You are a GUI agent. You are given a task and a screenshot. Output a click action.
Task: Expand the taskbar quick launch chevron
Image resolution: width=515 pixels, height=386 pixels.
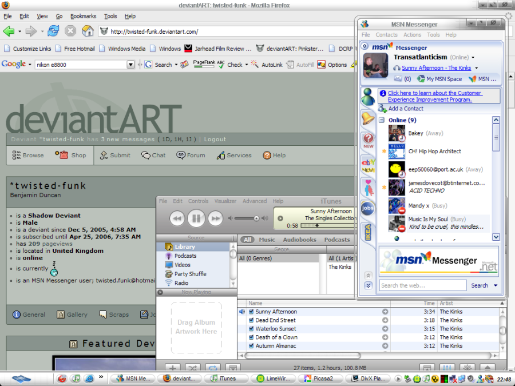tap(101, 377)
